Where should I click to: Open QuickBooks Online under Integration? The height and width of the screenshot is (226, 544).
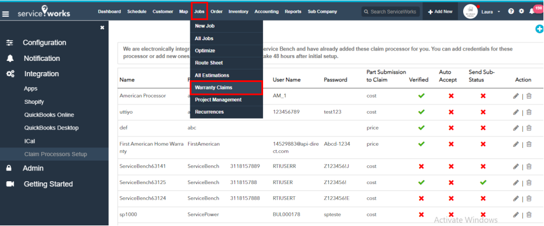[x=49, y=115]
